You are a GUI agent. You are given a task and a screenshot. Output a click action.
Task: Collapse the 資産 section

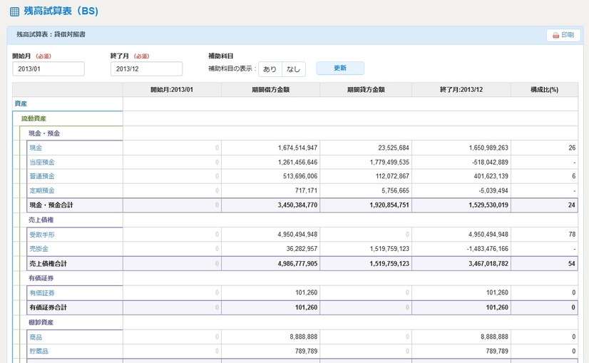pyautogui.click(x=21, y=104)
